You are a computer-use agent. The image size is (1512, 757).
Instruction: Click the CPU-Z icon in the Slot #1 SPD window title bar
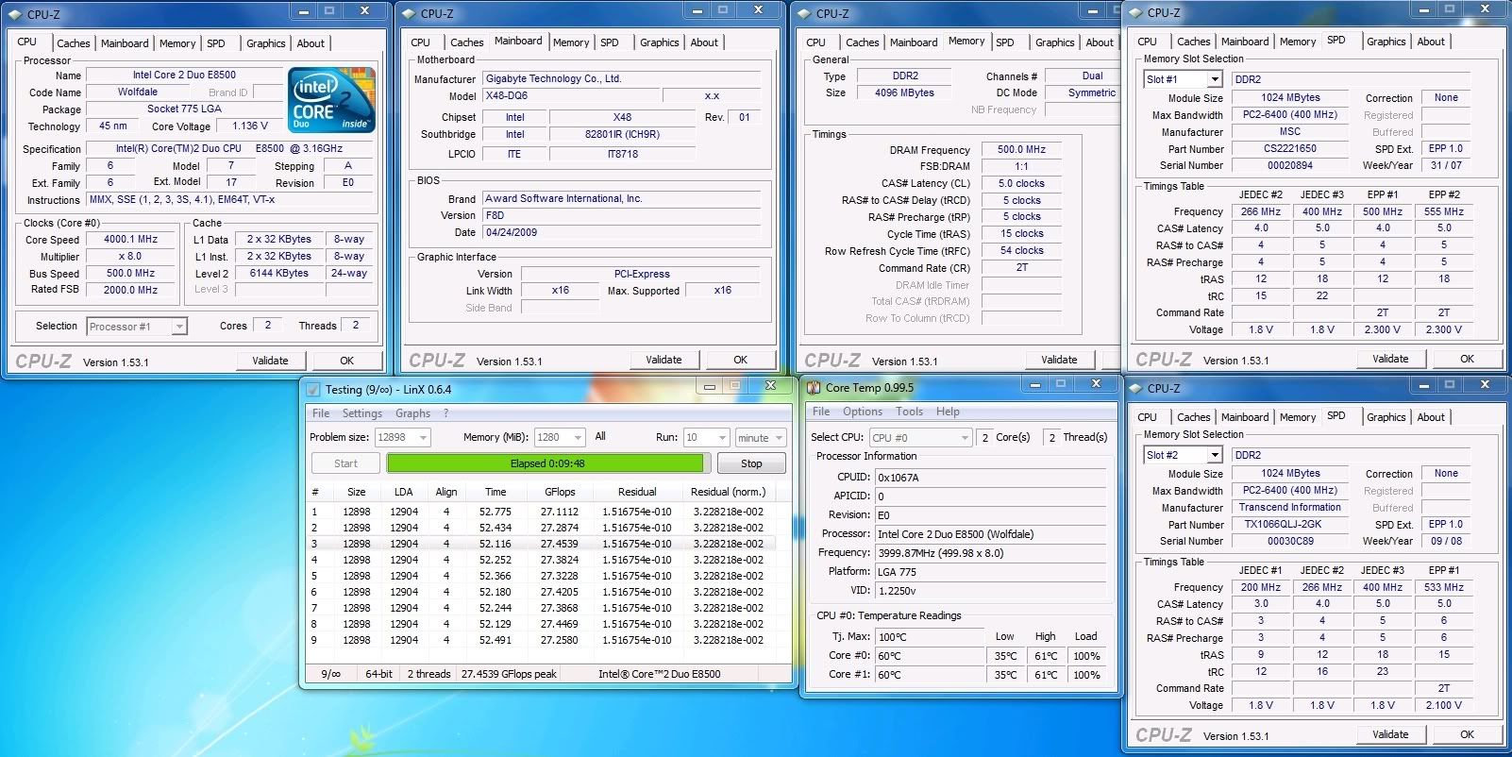[1134, 12]
